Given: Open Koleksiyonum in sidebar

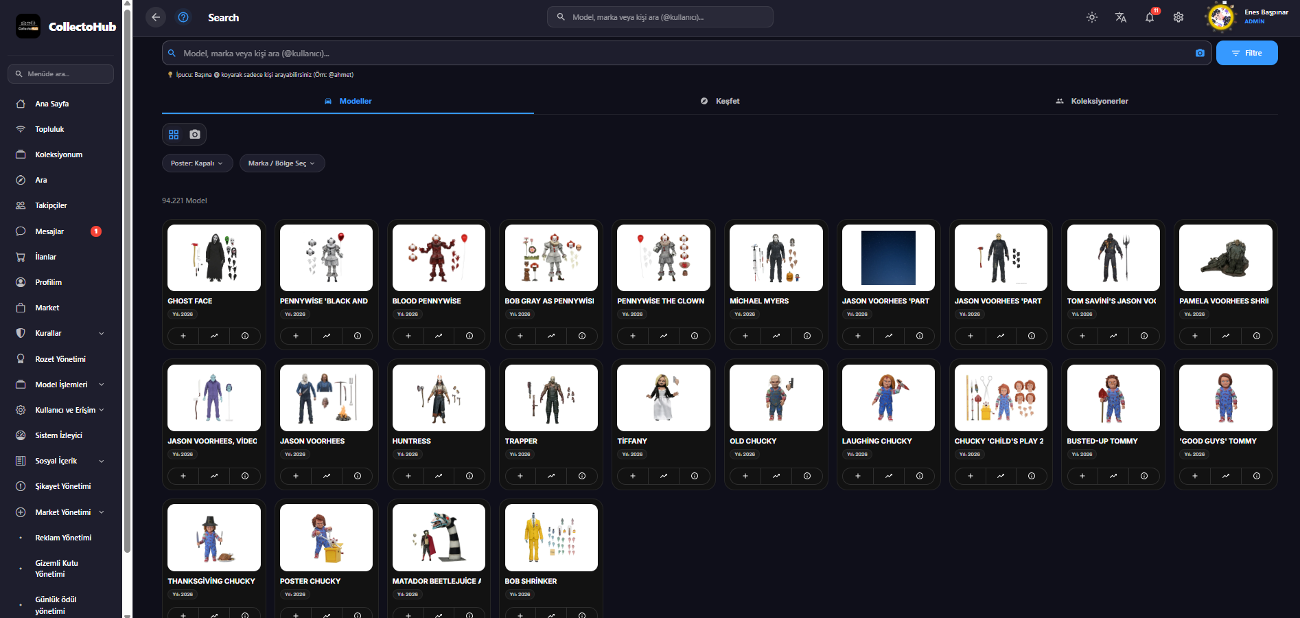Looking at the screenshot, I should [x=60, y=154].
